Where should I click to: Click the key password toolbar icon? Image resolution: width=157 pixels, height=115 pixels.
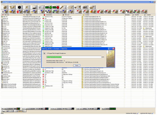[77, 7]
